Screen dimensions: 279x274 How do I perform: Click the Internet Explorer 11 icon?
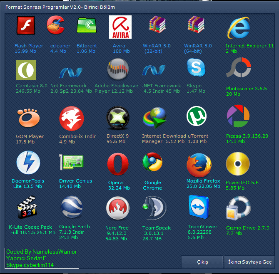coord(238,28)
